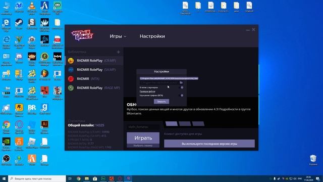The width and height of the screenshot is (323, 182).
Task: Click the Играть button
Action: [143, 138]
